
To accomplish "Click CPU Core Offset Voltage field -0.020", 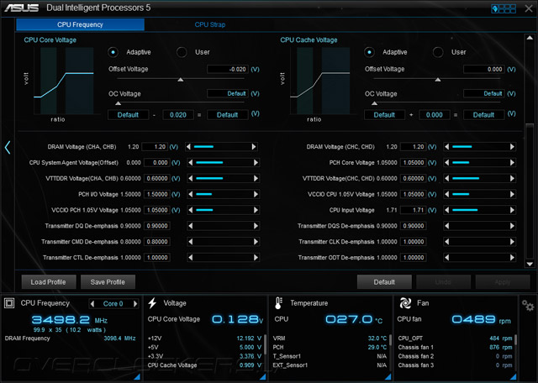I will (x=228, y=69).
